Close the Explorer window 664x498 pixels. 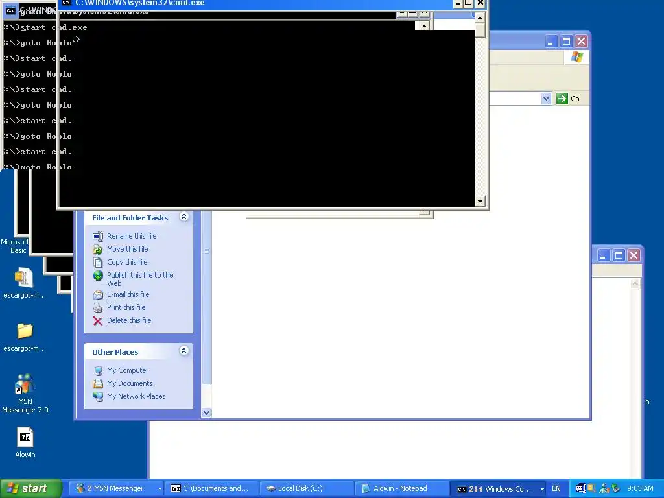582,41
